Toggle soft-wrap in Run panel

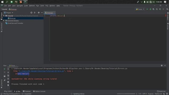pos(8,76)
